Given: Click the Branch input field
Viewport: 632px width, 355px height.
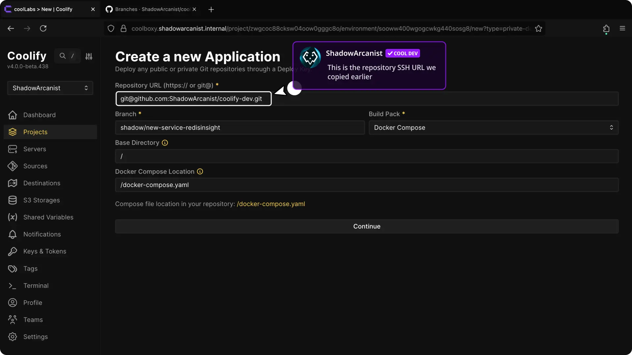Looking at the screenshot, I should pos(240,128).
